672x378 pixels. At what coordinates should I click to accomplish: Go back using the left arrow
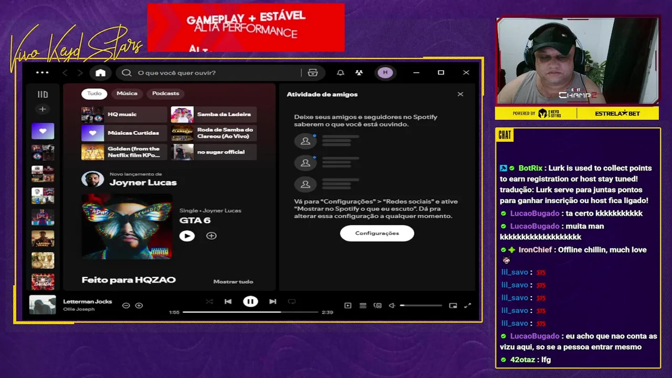tap(65, 73)
